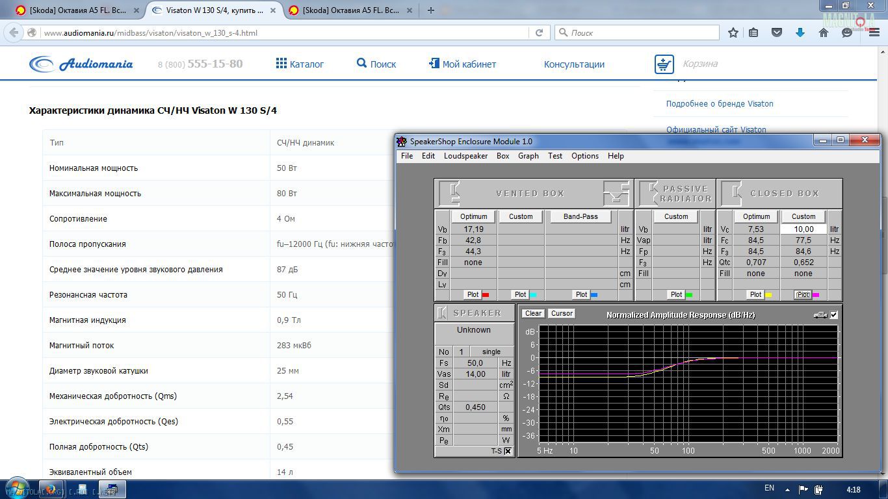
Task: Open the Loudspeaker menu
Action: [x=465, y=156]
